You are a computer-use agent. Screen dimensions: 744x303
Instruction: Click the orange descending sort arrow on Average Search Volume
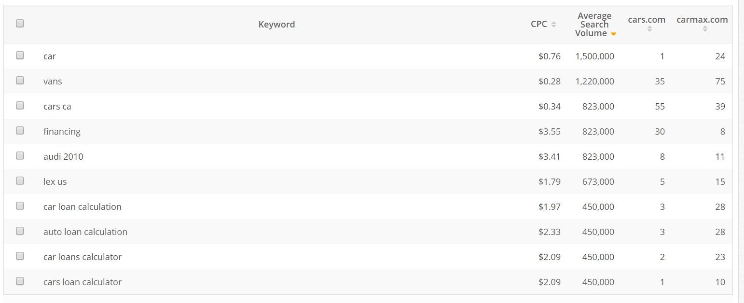613,34
